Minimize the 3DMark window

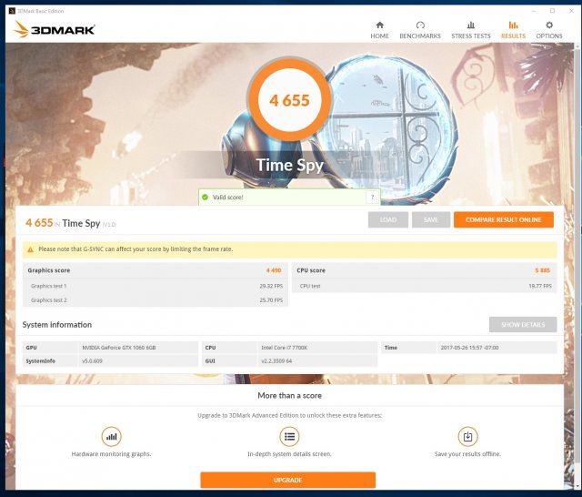pyautogui.click(x=534, y=11)
